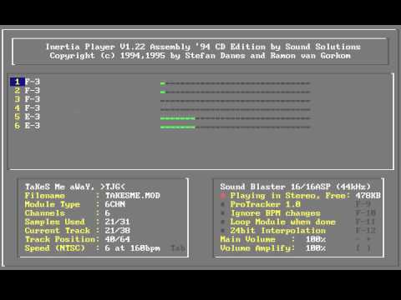
Task: Click the Samples Used value 21/31
Action: [117, 222]
